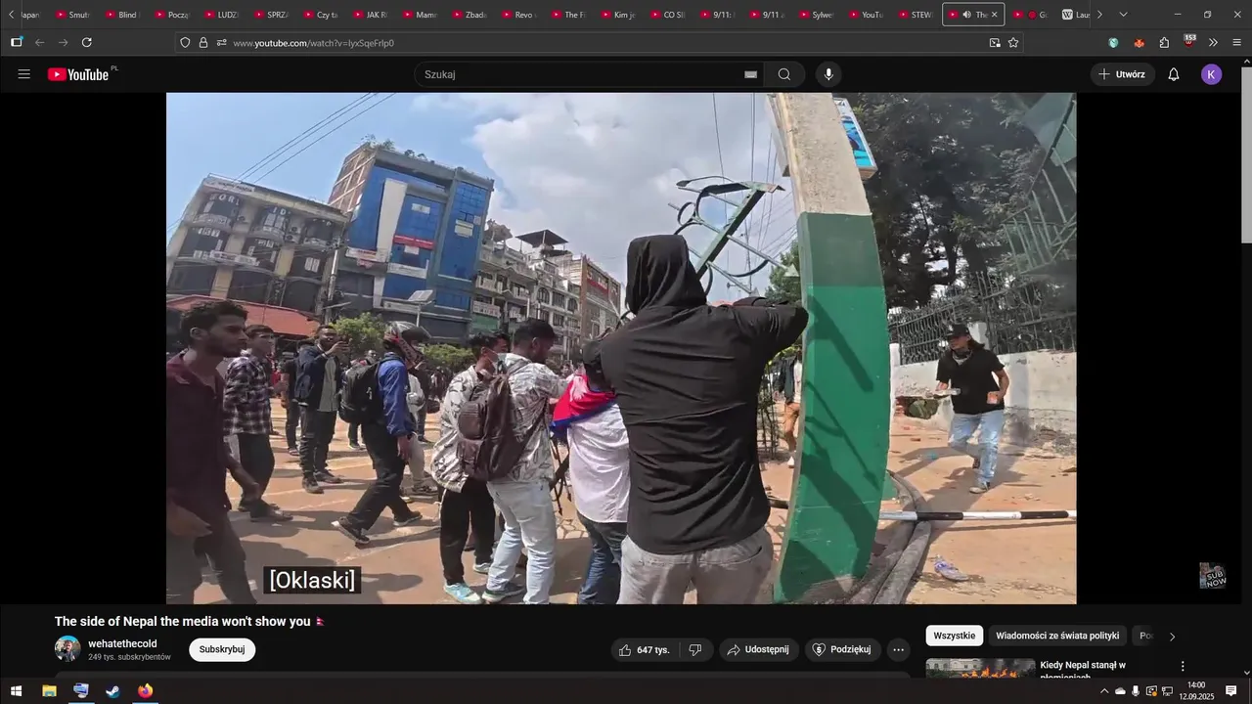Open Kiedy Nepal stanął w płomieniach video
This screenshot has height=704, width=1252.
click(1083, 671)
